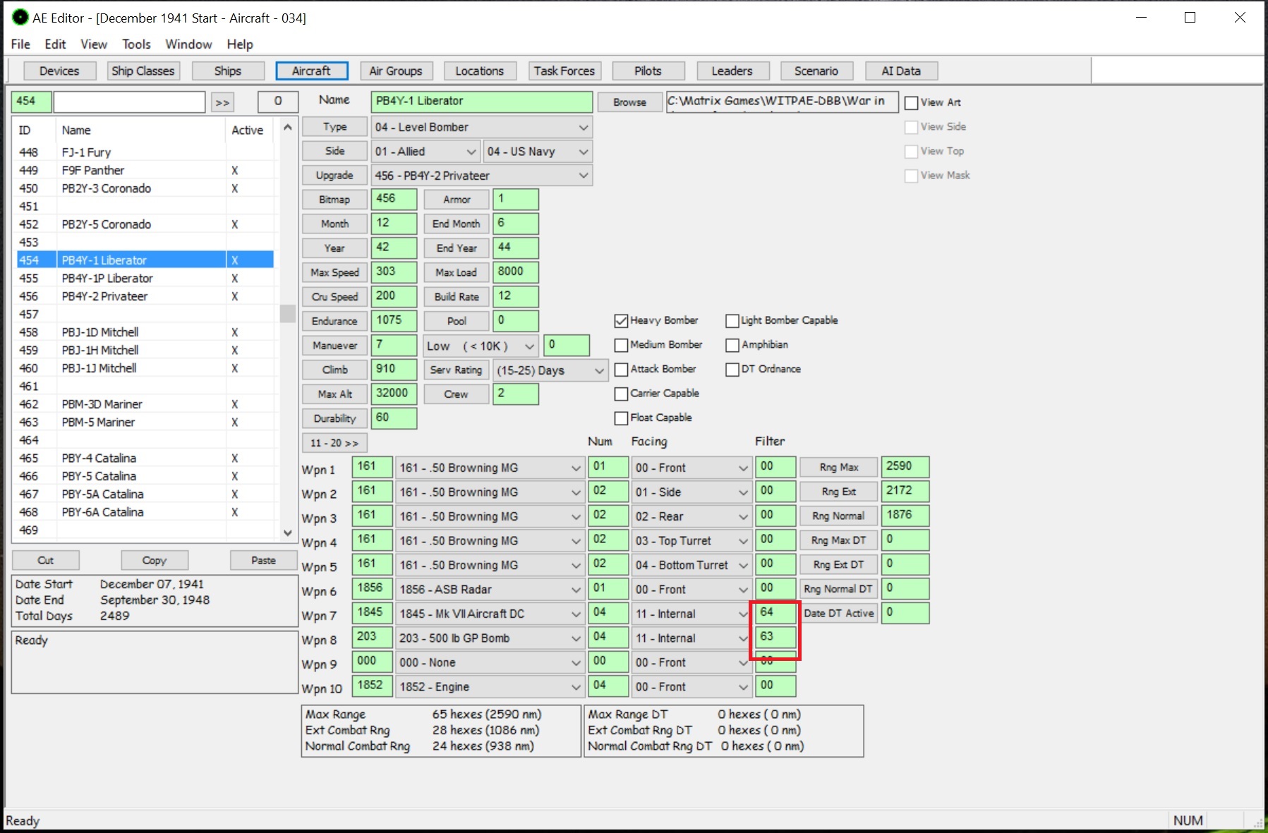Click the Max Speed field showing 303
Screen dimensions: 1268x833
[x=394, y=272]
